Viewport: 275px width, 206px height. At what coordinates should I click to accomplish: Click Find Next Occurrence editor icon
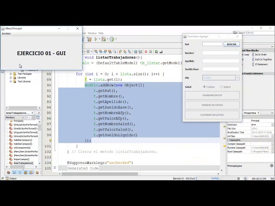point(105,51)
